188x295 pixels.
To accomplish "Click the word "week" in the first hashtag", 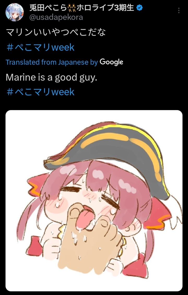I will click(x=63, y=47).
